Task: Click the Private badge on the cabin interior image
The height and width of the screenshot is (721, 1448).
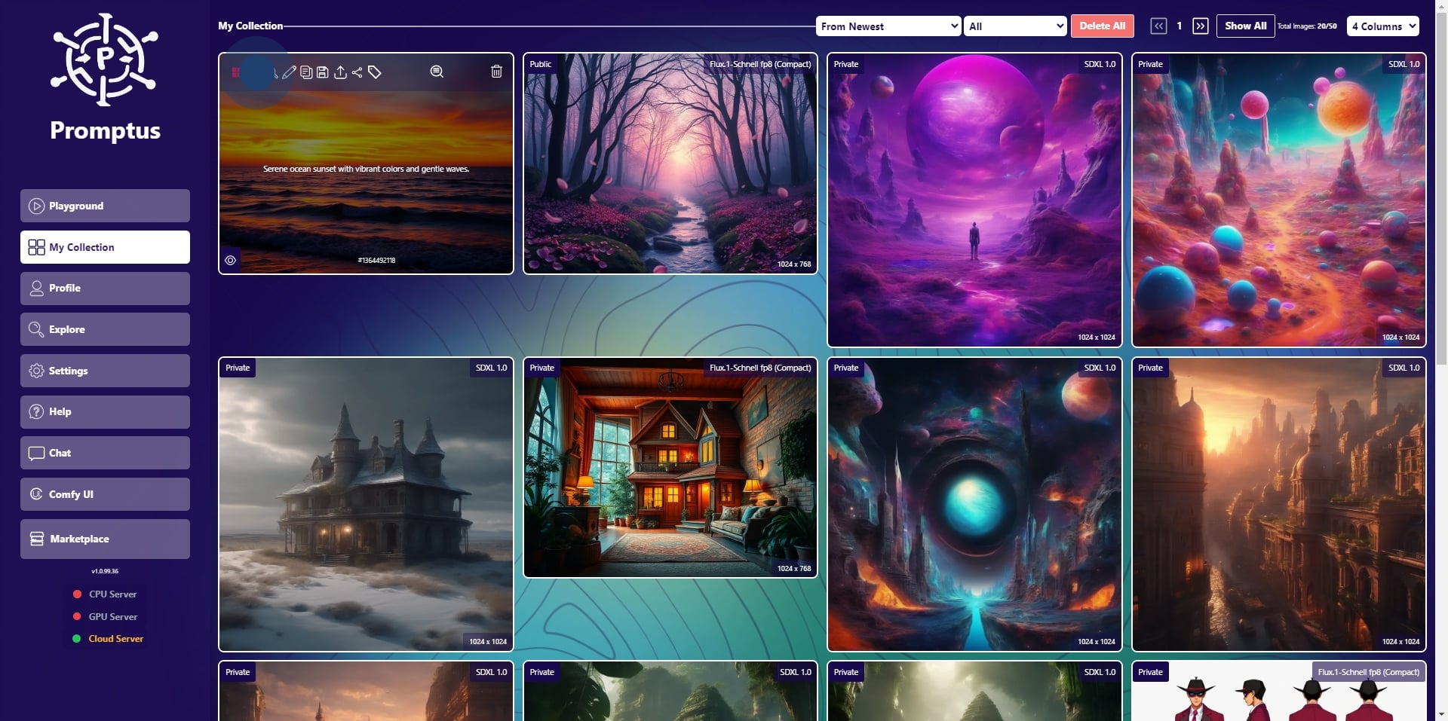Action: pyautogui.click(x=541, y=368)
